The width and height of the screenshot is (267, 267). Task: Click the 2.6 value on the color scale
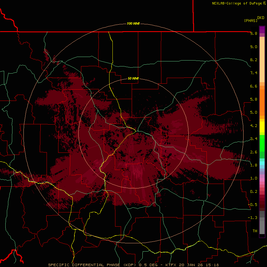pos(254,152)
